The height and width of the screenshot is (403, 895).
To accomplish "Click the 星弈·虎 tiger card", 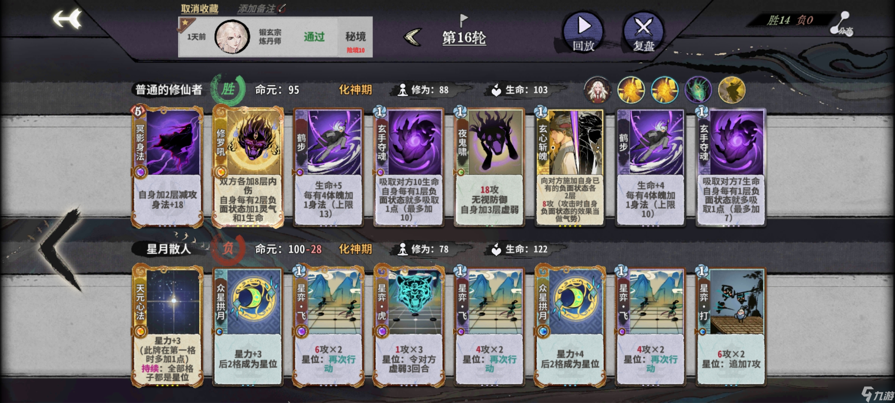I will click(x=409, y=325).
